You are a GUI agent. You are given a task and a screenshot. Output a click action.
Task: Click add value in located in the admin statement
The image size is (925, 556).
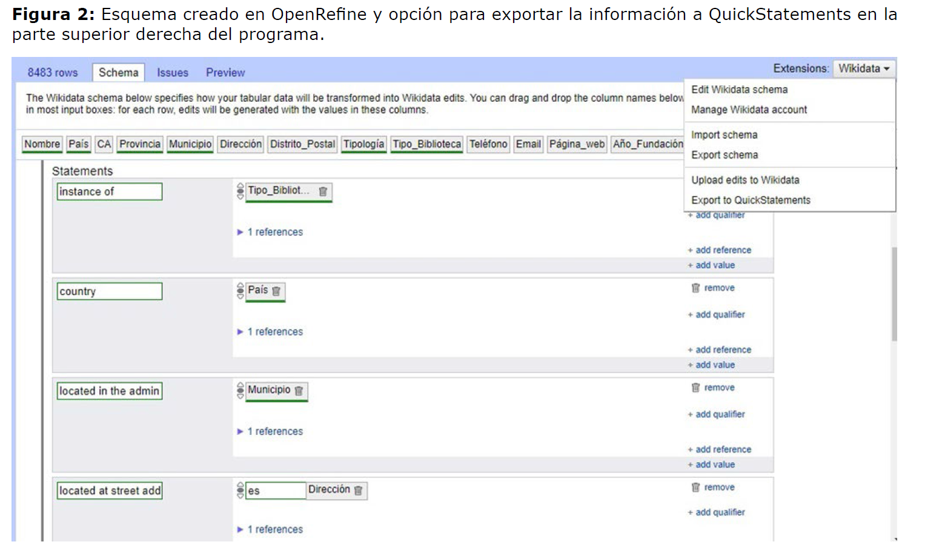click(x=712, y=465)
